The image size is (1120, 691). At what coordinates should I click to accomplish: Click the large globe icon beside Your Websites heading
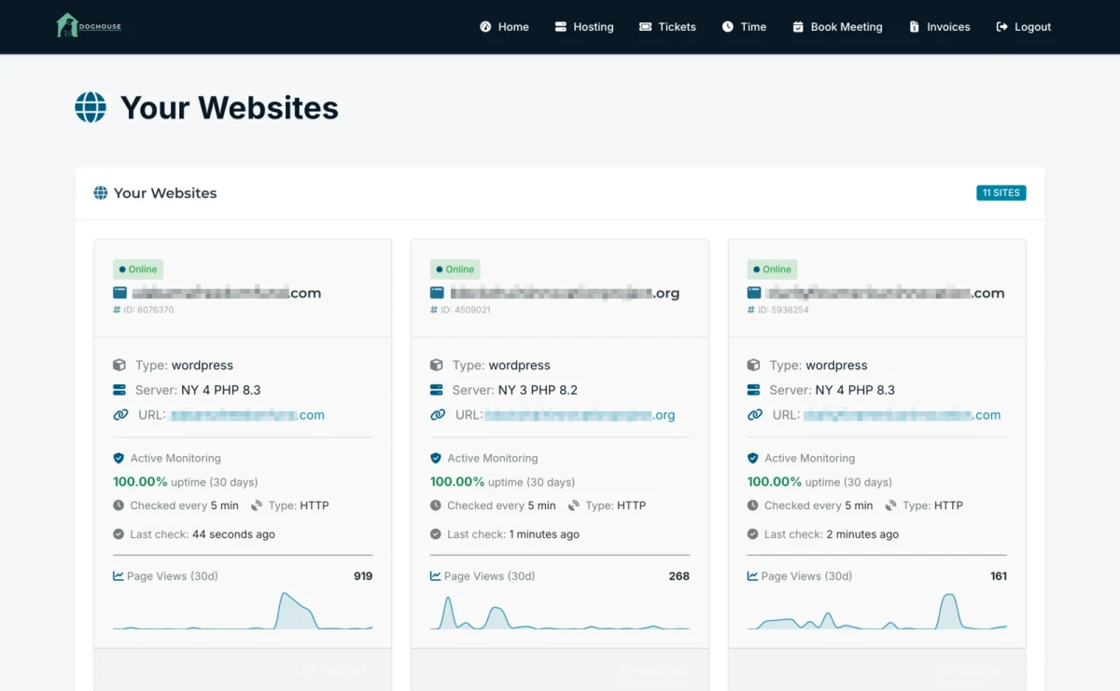click(91, 107)
